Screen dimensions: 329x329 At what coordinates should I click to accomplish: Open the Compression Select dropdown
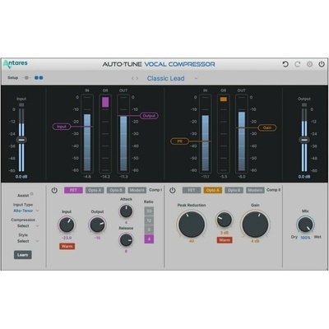click(x=28, y=226)
